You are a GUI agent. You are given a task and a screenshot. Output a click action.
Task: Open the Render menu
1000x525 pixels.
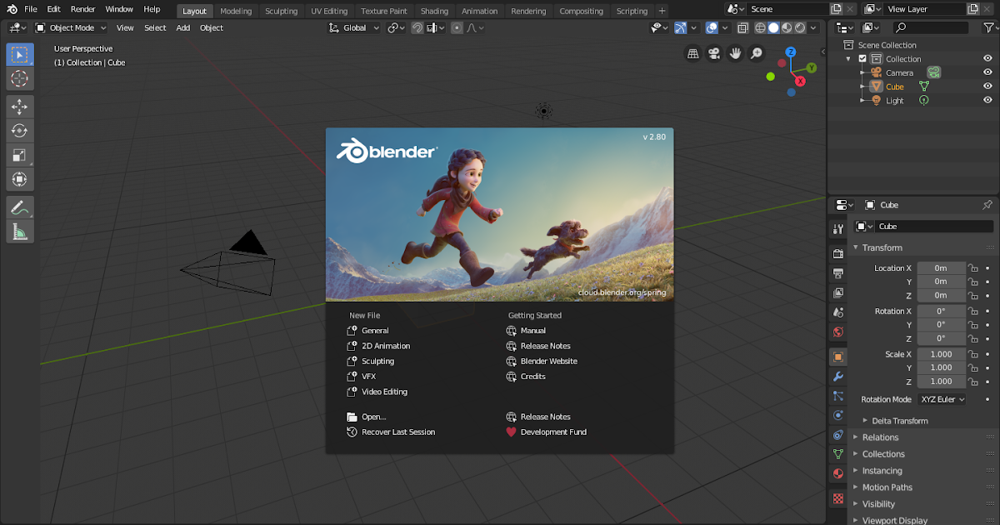pos(82,9)
